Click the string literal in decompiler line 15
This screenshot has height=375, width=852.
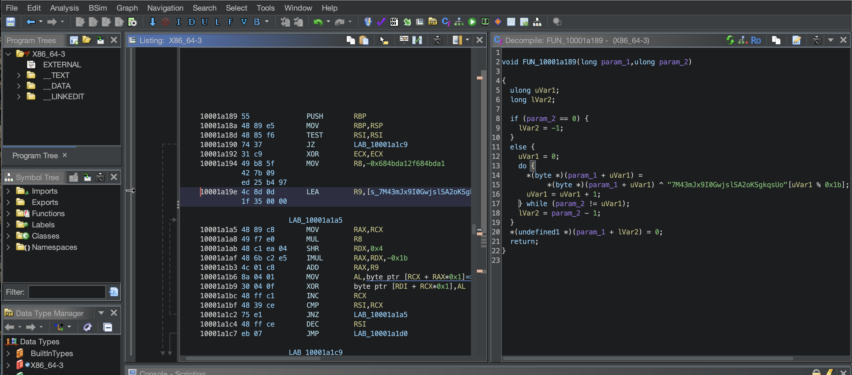(x=727, y=185)
